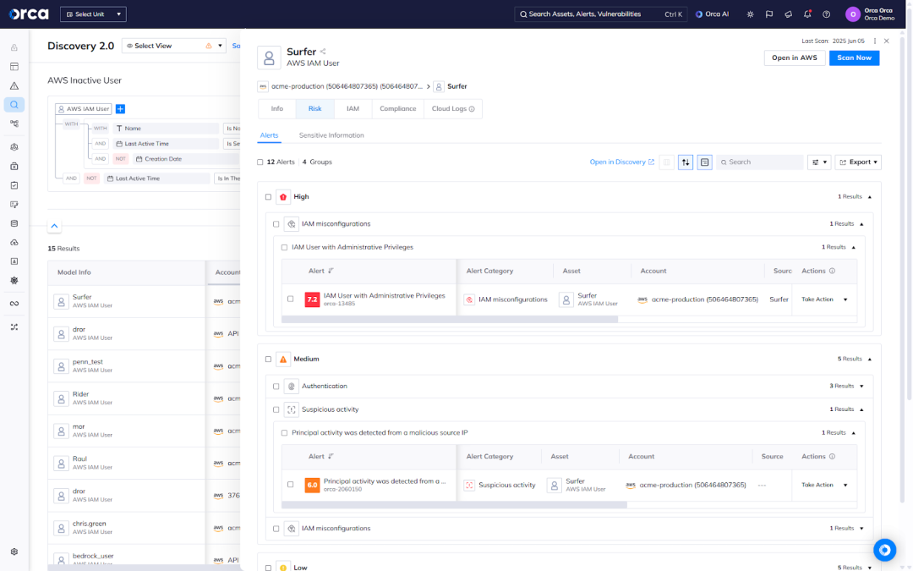
Task: Open the clipboard check compliance icon in sidebar
Action: [14, 185]
